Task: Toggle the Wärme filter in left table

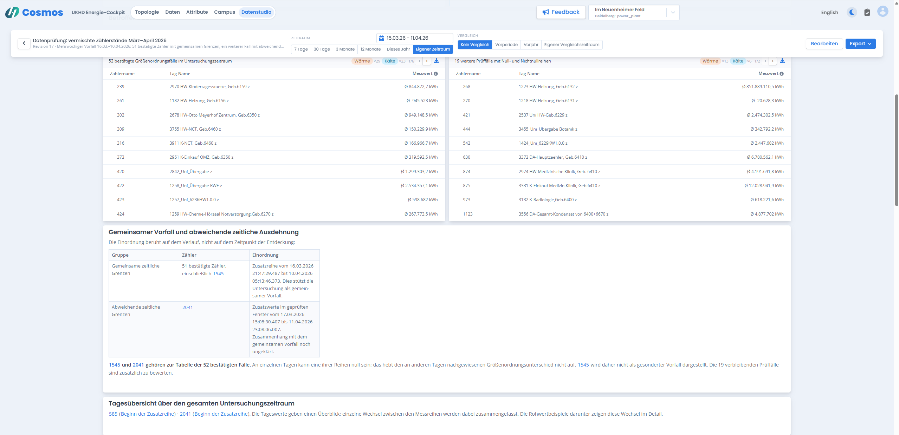Action: (362, 61)
